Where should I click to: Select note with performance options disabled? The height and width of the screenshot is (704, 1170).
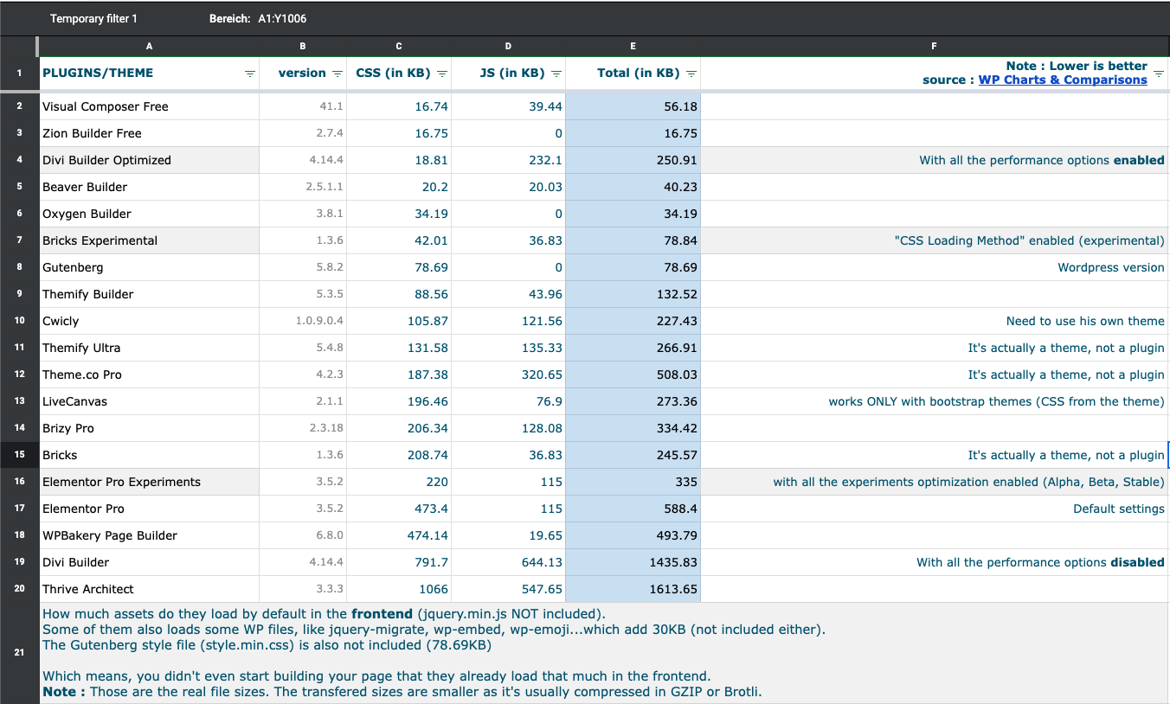[935, 562]
